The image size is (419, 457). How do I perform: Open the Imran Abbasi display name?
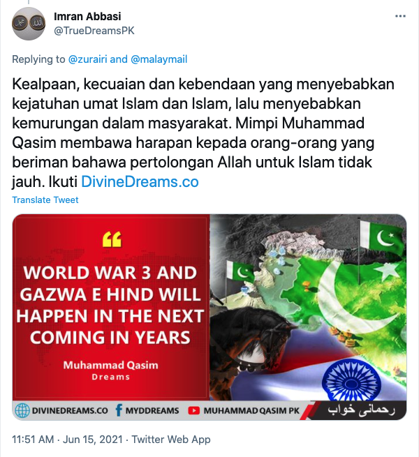coord(87,16)
